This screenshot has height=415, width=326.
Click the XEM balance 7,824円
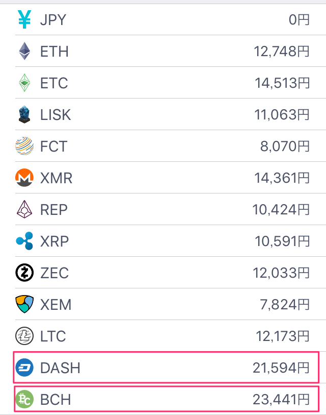(x=285, y=304)
